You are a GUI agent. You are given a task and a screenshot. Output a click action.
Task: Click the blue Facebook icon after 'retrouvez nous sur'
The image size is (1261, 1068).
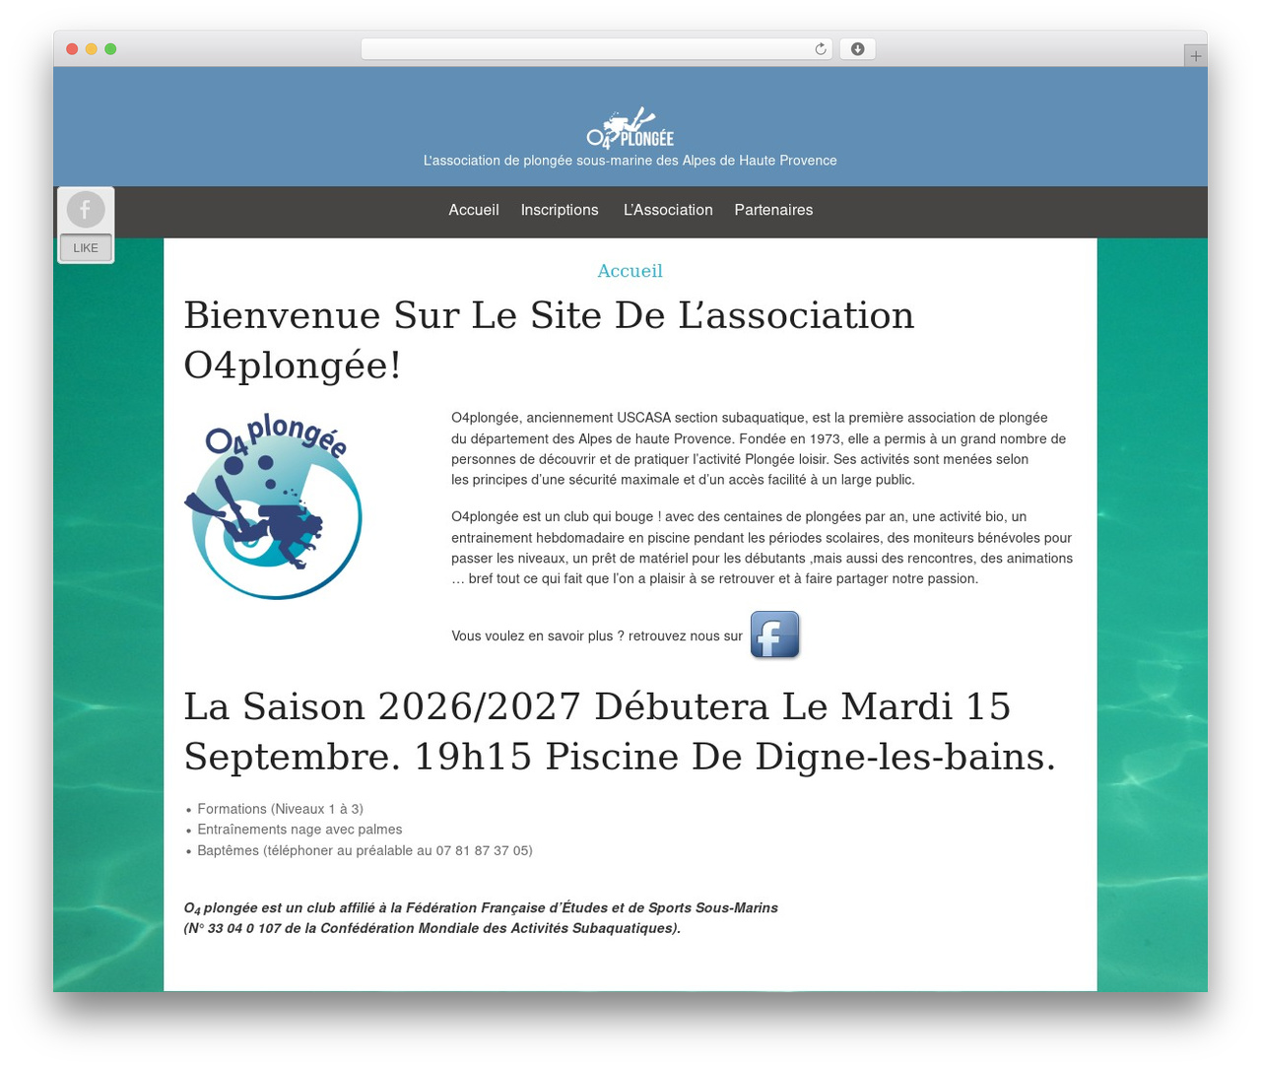(x=775, y=634)
